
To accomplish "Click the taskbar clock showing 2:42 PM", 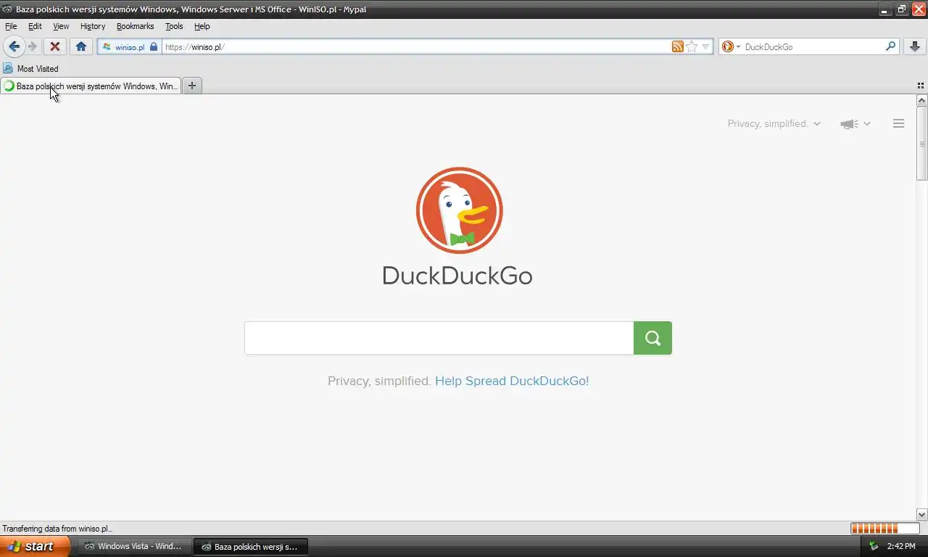I will pyautogui.click(x=901, y=546).
